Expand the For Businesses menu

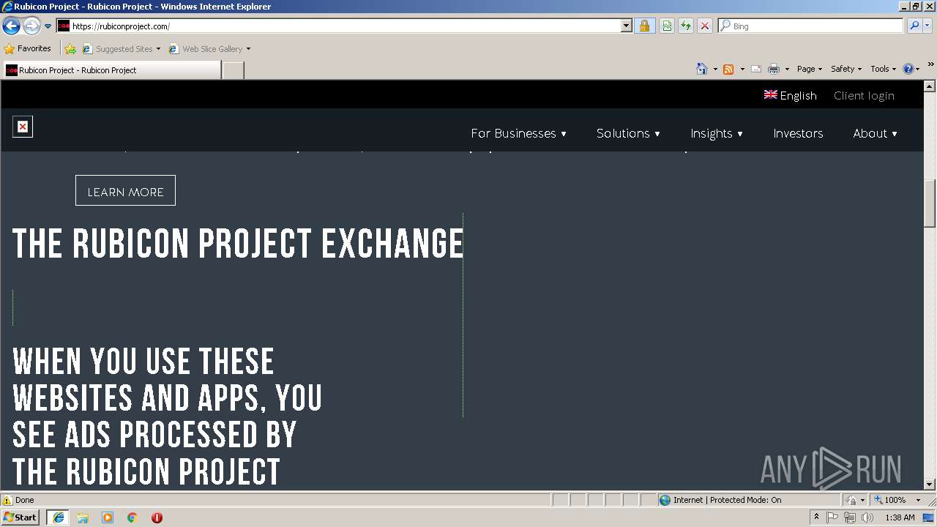click(x=518, y=133)
